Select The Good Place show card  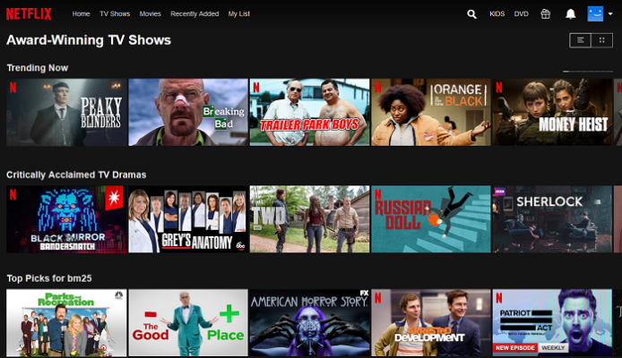(188, 322)
